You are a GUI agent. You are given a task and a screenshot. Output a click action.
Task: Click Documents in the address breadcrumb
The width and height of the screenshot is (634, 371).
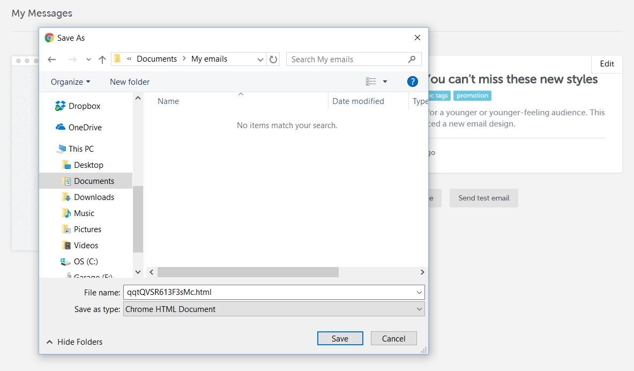click(x=156, y=59)
